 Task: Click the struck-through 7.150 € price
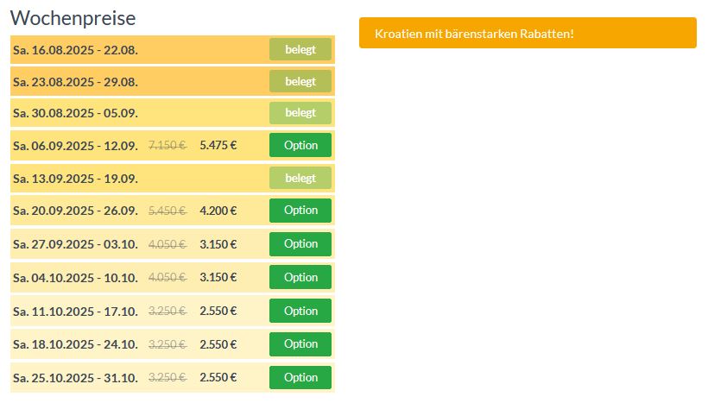[168, 146]
